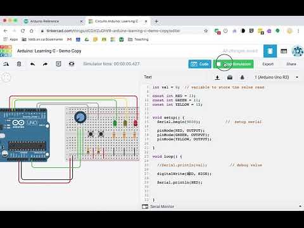Bookmark this page with the star

coord(206,31)
